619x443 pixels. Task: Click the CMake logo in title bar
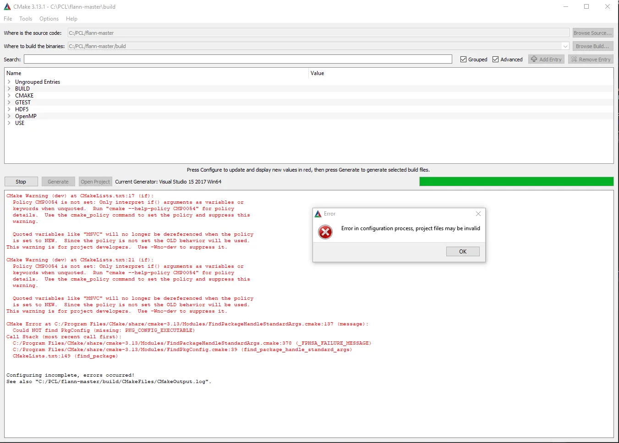(7, 7)
